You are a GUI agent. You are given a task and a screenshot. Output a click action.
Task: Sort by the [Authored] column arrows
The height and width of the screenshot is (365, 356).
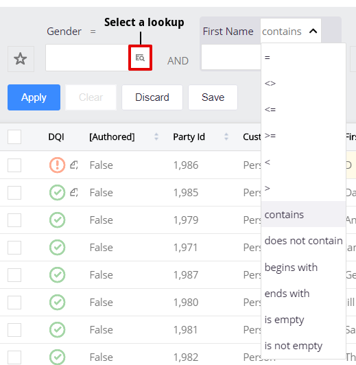coord(156,137)
